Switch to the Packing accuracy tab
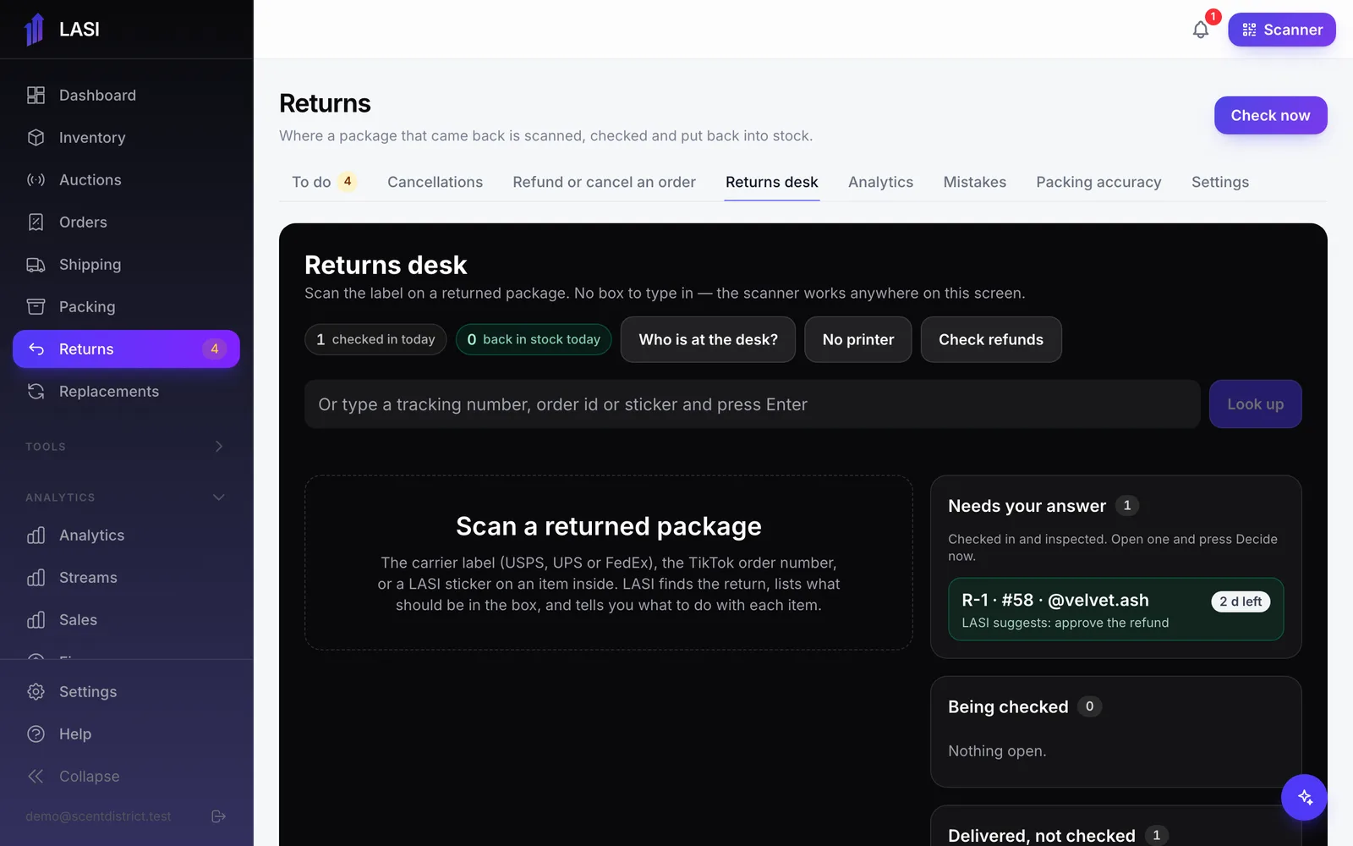This screenshot has height=846, width=1353. 1098,182
